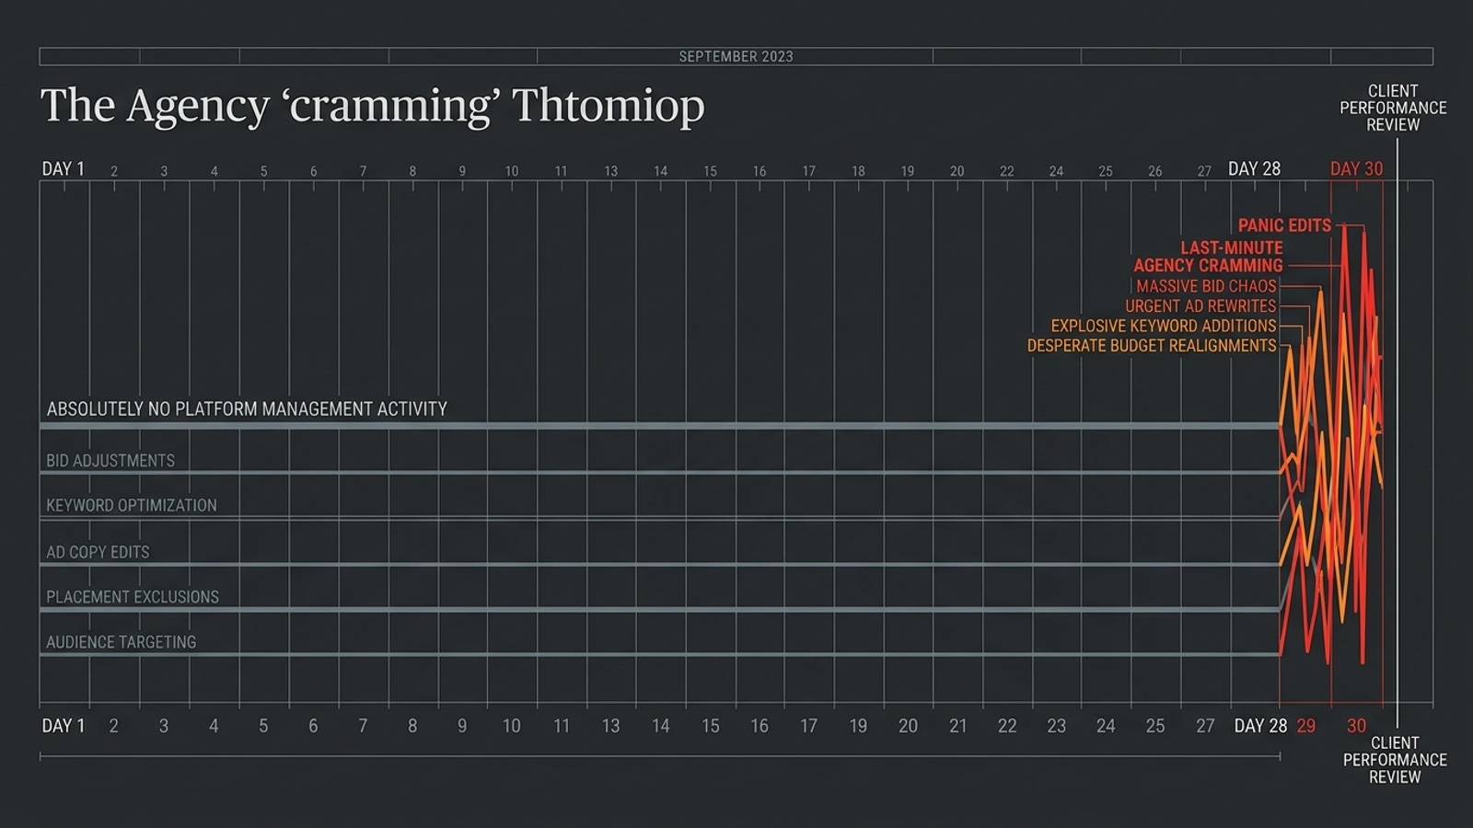Click day '15' on the lower axis
The height and width of the screenshot is (828, 1473).
click(x=710, y=726)
